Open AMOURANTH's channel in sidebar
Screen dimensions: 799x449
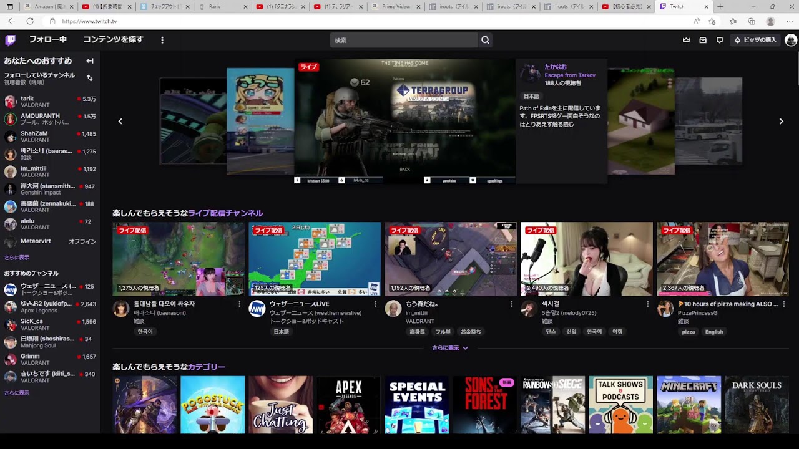50,119
